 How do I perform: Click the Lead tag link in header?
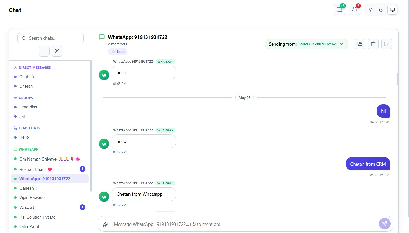[118, 52]
